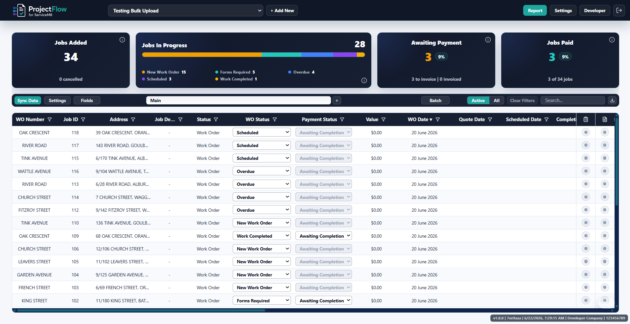Switch to All jobs view
This screenshot has width=630, height=324.
pyautogui.click(x=497, y=100)
